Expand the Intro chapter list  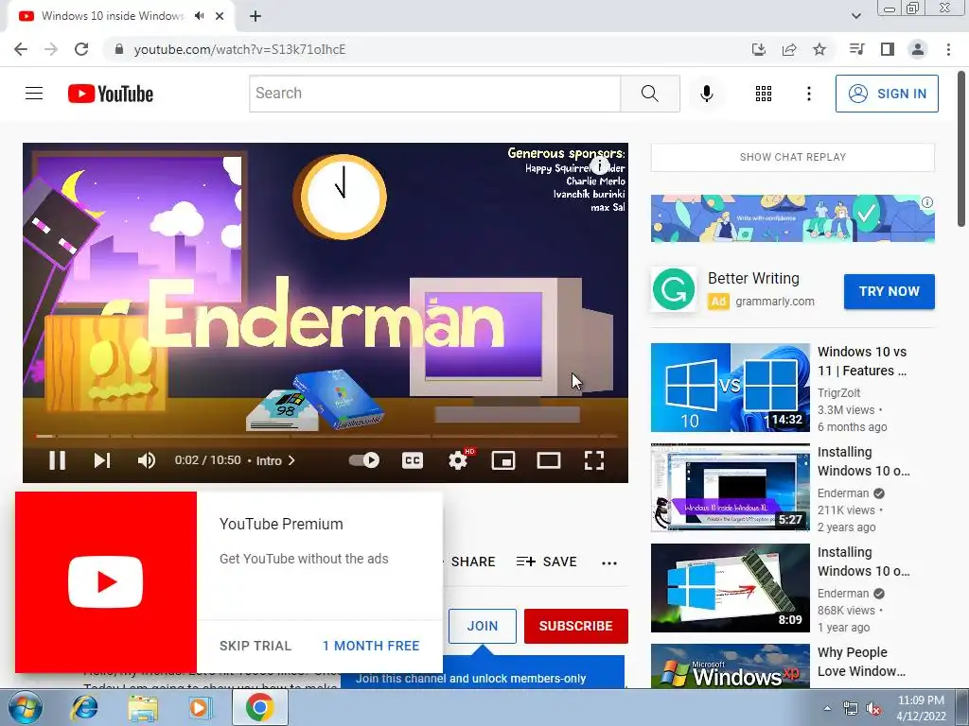tap(275, 460)
